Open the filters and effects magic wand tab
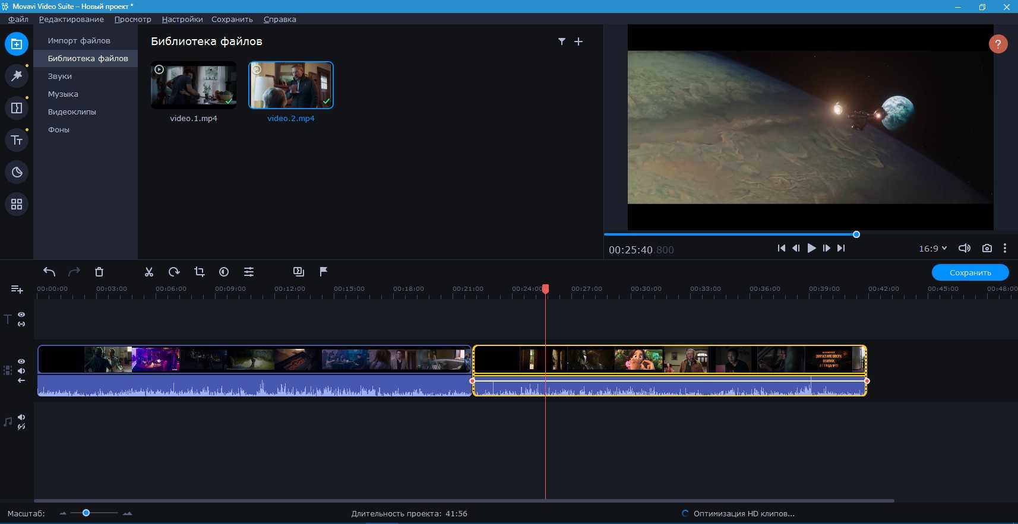The height and width of the screenshot is (524, 1018). click(17, 76)
